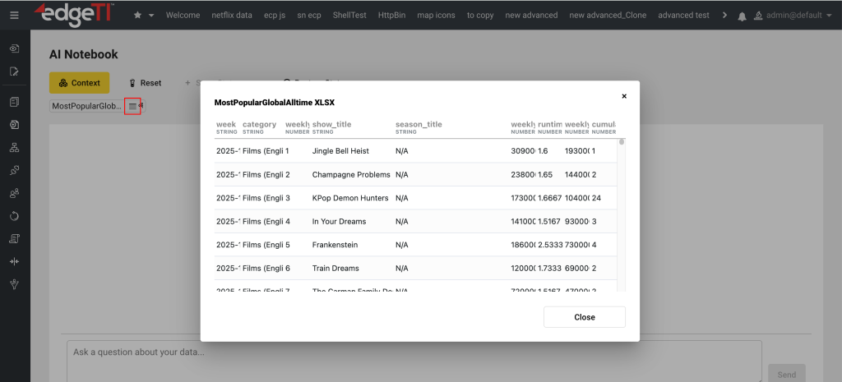
Task: Expand more tabs with right chevron
Action: tap(724, 15)
